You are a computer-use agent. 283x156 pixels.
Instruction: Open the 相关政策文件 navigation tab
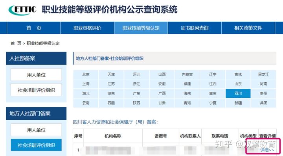(248, 28)
